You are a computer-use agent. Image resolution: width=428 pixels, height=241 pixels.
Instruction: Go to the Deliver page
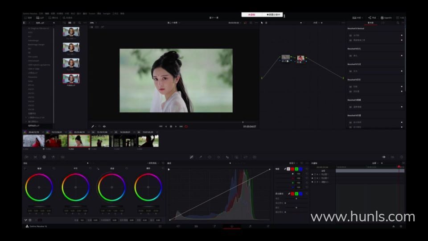tap(268, 226)
